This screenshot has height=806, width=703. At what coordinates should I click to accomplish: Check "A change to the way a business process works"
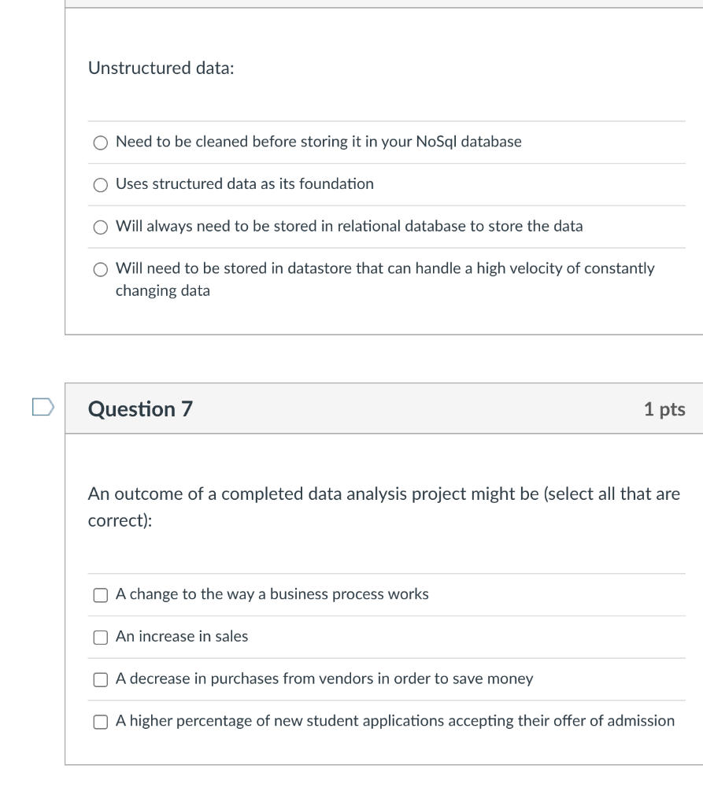[x=100, y=595]
